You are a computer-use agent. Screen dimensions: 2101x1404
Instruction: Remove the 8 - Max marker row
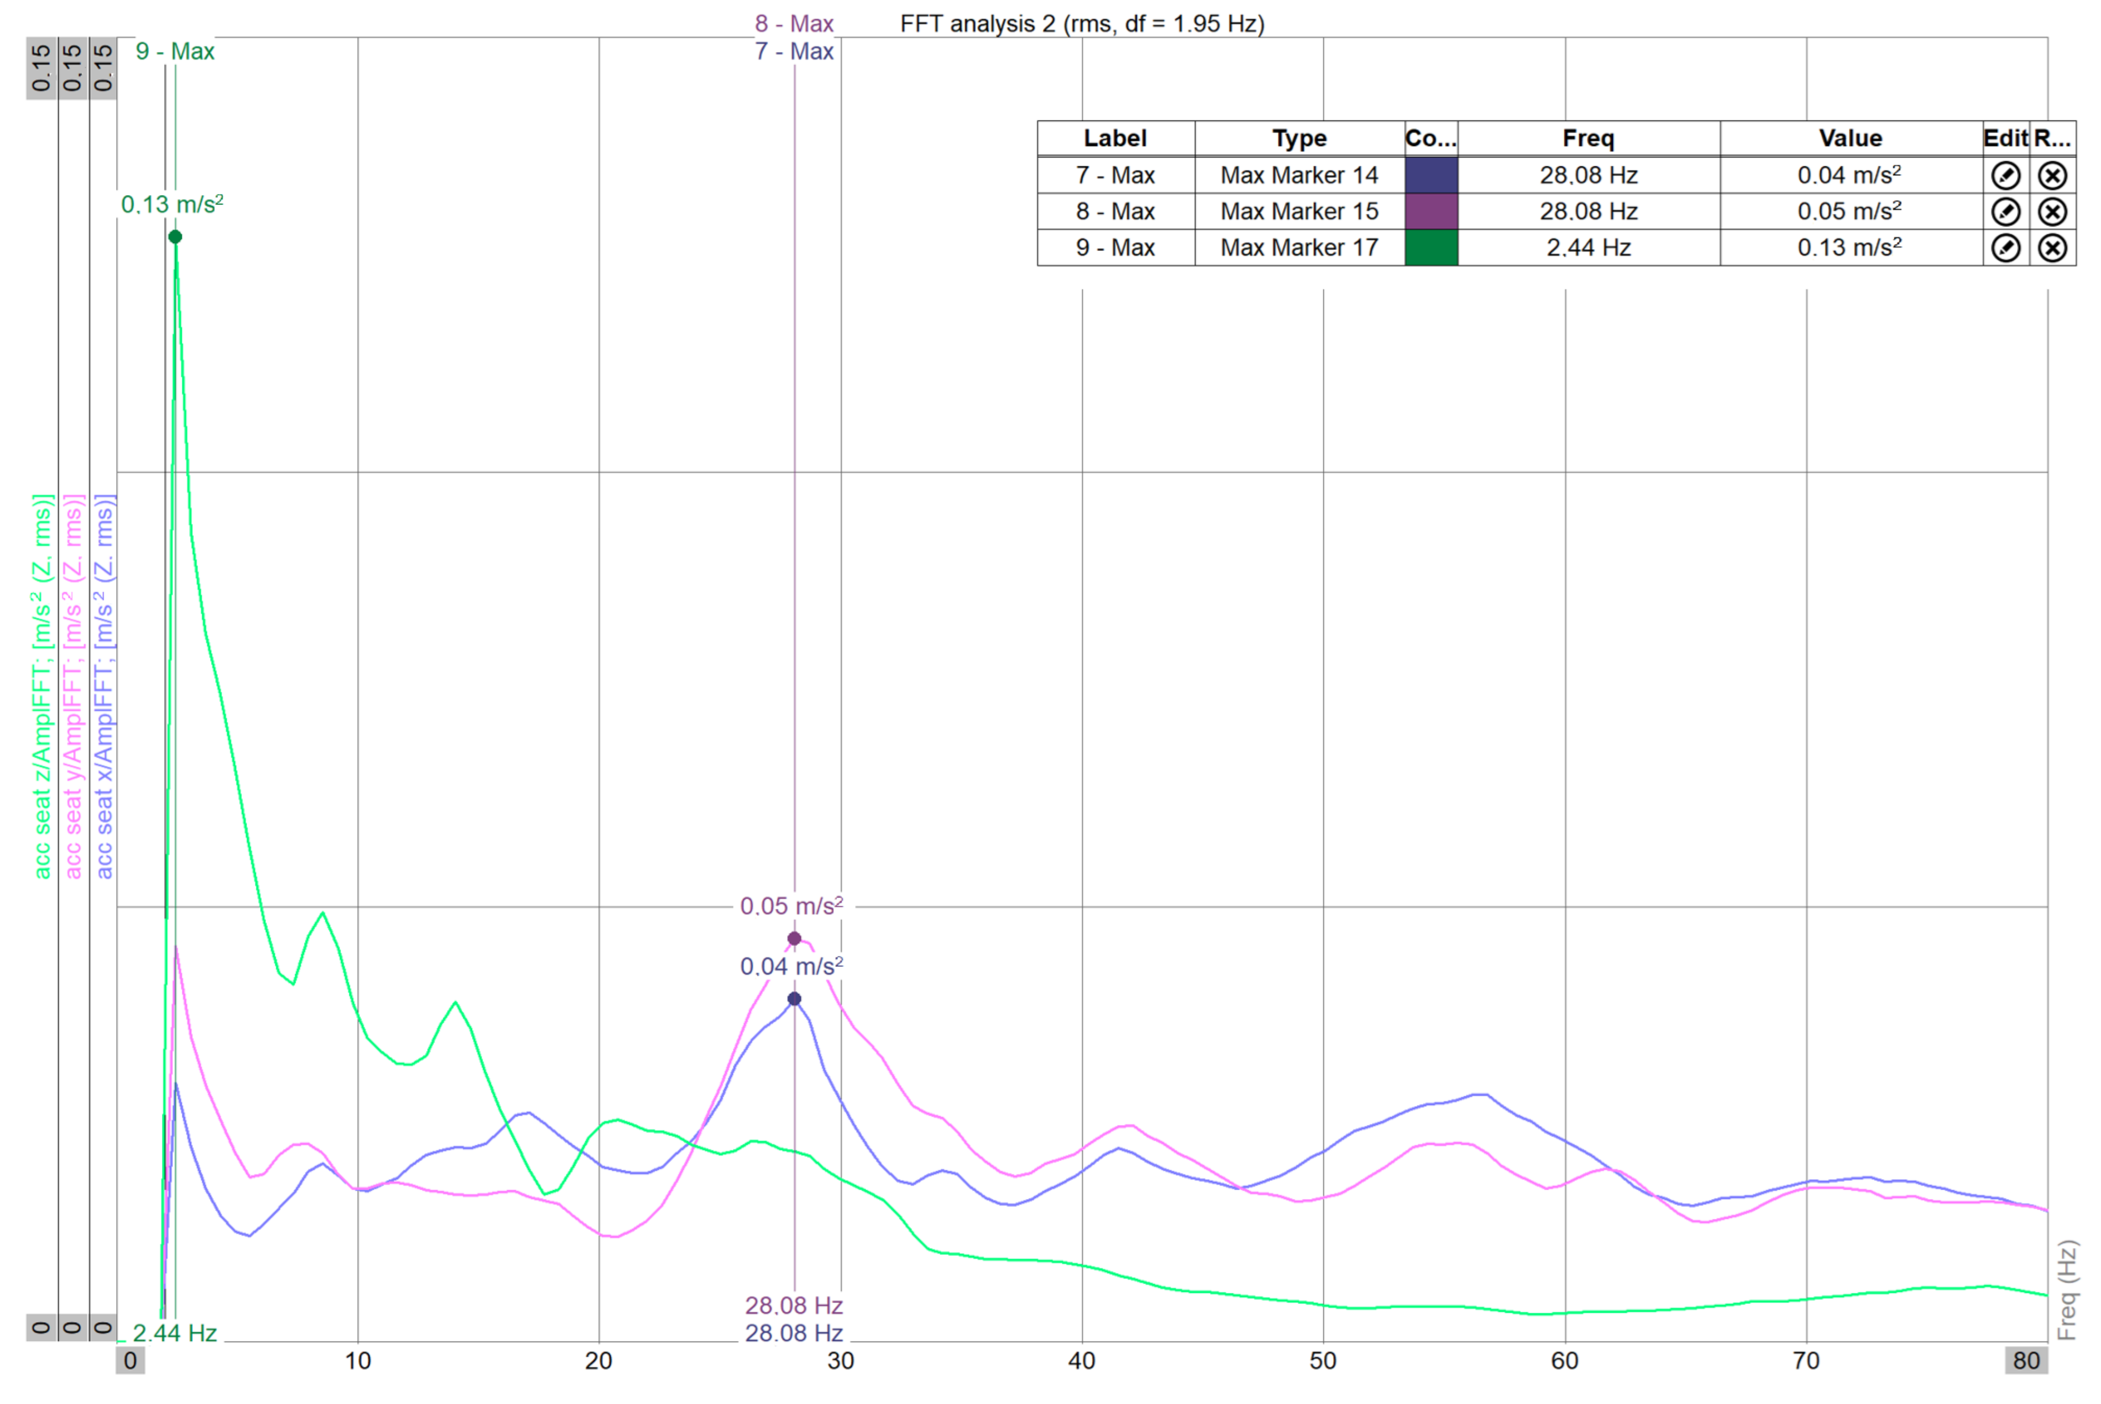(x=2052, y=211)
